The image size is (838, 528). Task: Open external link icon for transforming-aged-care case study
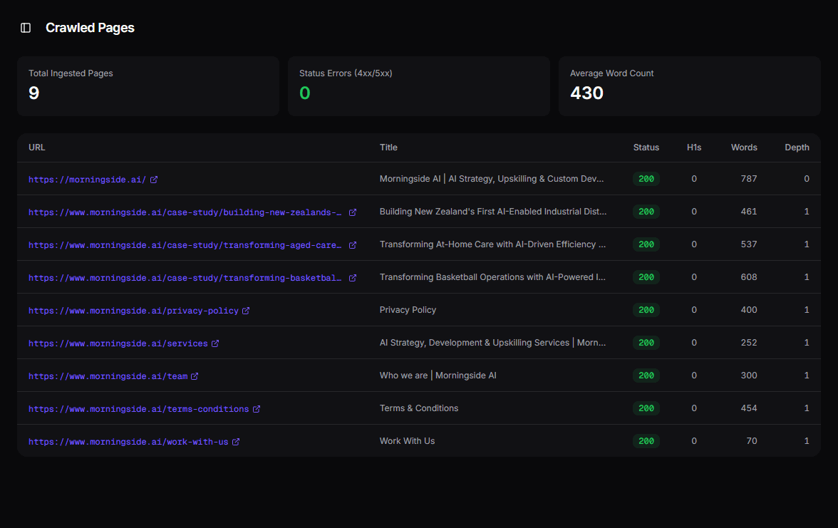(353, 245)
